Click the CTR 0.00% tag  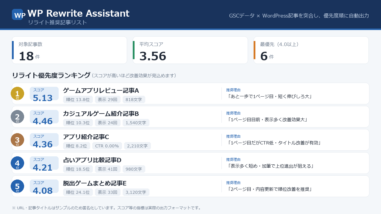107,146
